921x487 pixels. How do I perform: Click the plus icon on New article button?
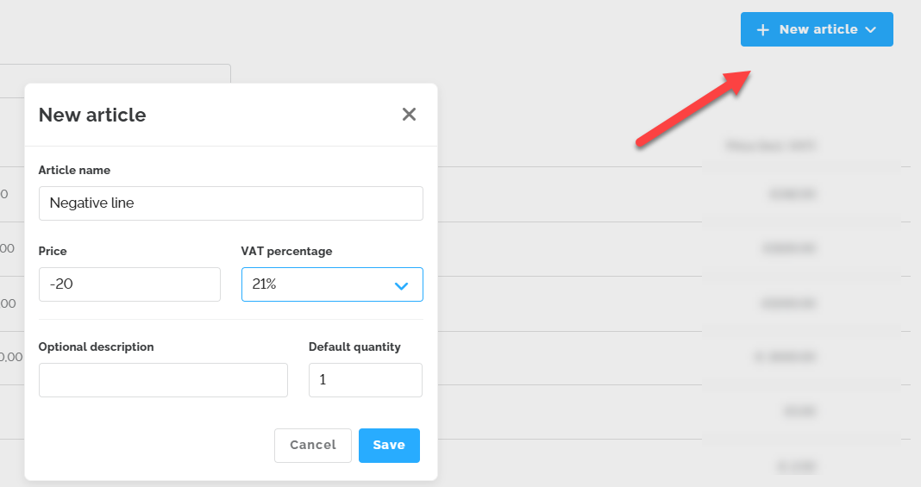coord(762,29)
